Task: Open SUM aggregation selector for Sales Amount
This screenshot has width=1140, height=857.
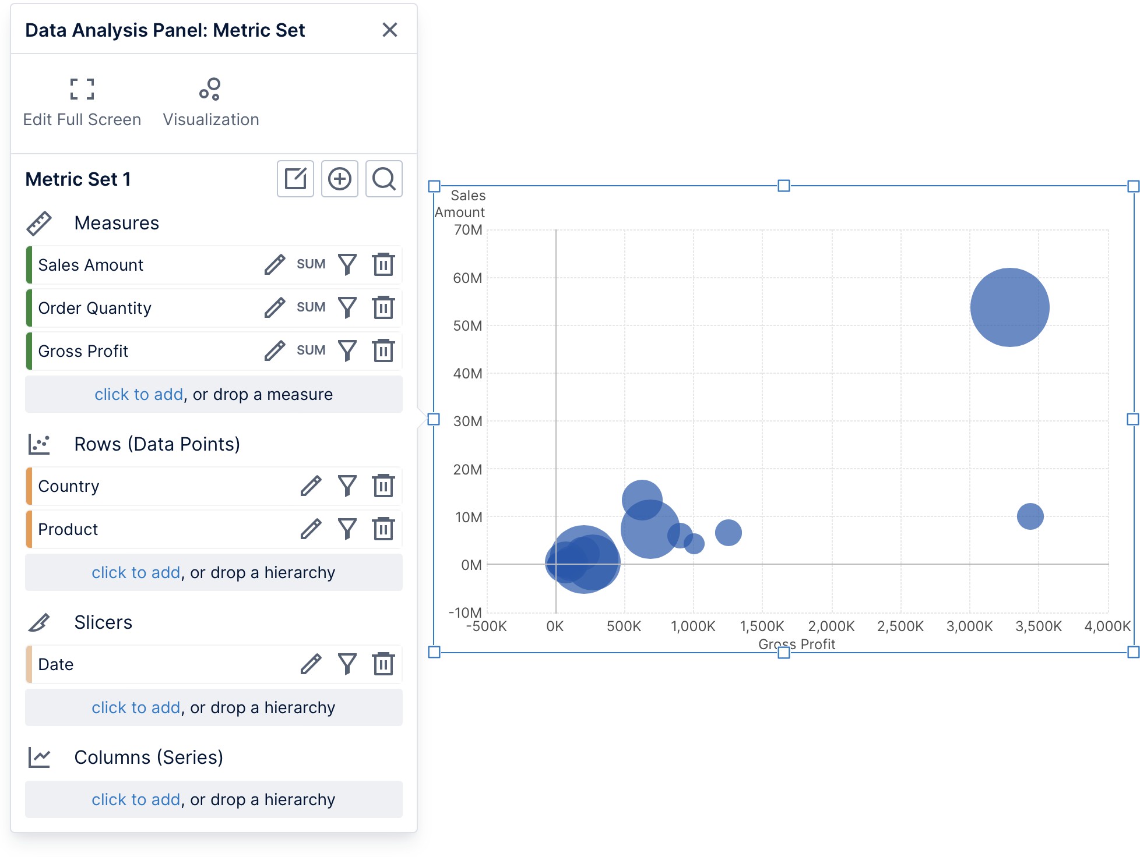Action: [310, 264]
